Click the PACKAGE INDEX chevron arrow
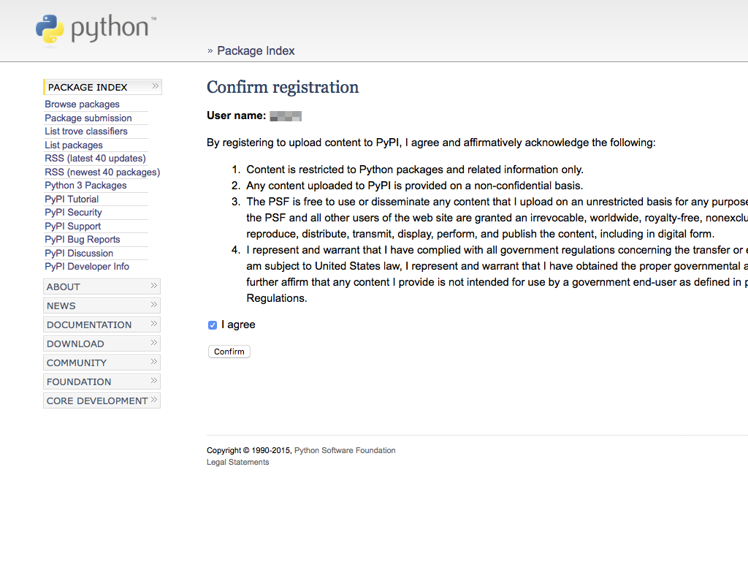 (x=155, y=86)
